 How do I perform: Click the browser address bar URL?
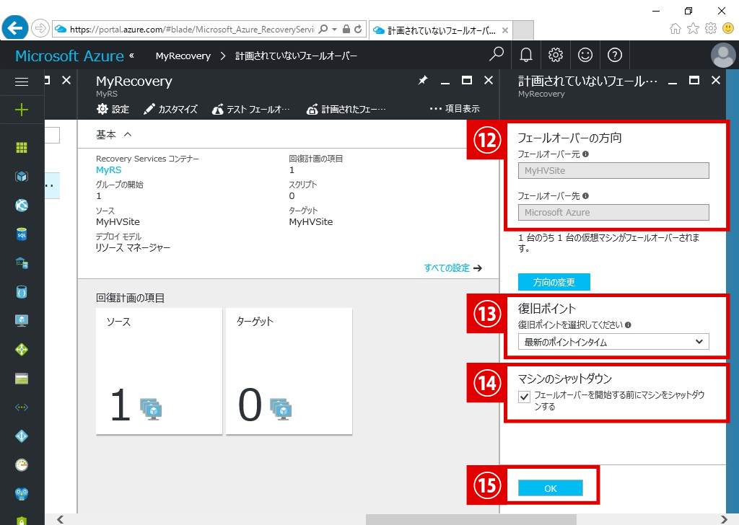coord(192,29)
